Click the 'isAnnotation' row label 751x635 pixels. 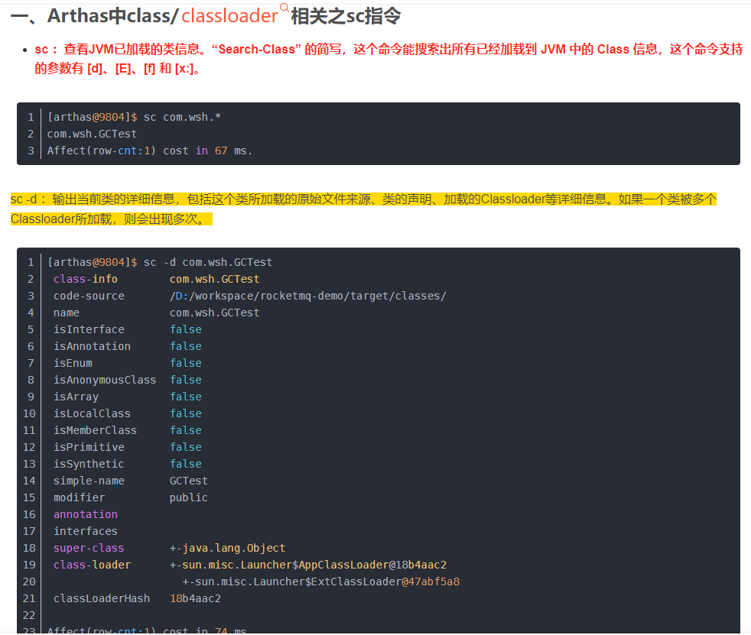(92, 346)
